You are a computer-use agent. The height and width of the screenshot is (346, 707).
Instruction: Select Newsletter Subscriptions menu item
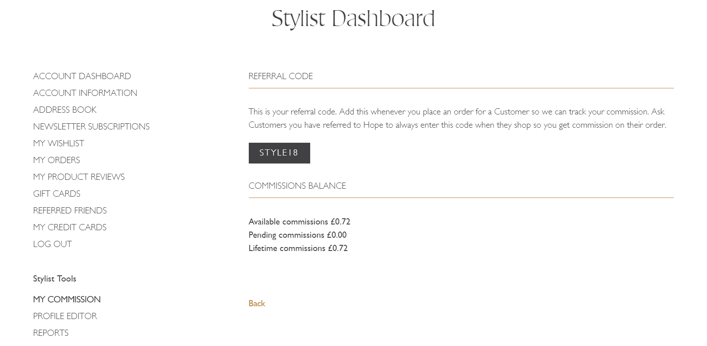(91, 126)
